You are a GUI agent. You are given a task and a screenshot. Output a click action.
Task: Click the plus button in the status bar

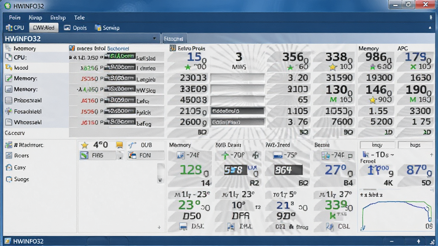(418, 241)
